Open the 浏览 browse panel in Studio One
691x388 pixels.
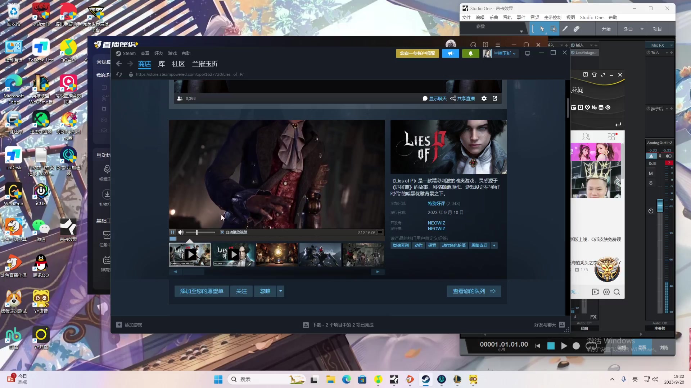pos(664,348)
